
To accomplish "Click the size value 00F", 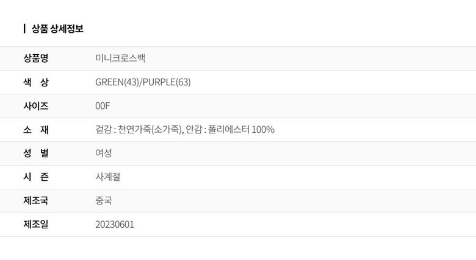I will pyautogui.click(x=103, y=106).
